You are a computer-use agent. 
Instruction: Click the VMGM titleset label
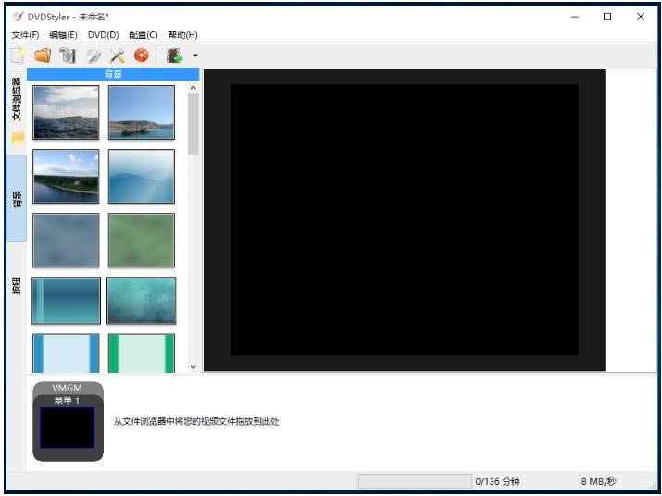68,388
